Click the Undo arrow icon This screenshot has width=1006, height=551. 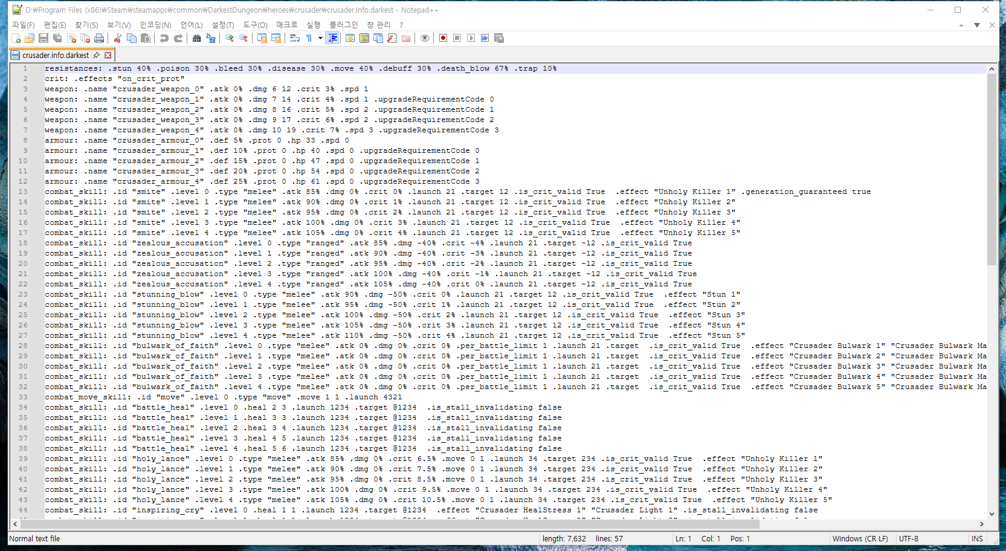[164, 38]
